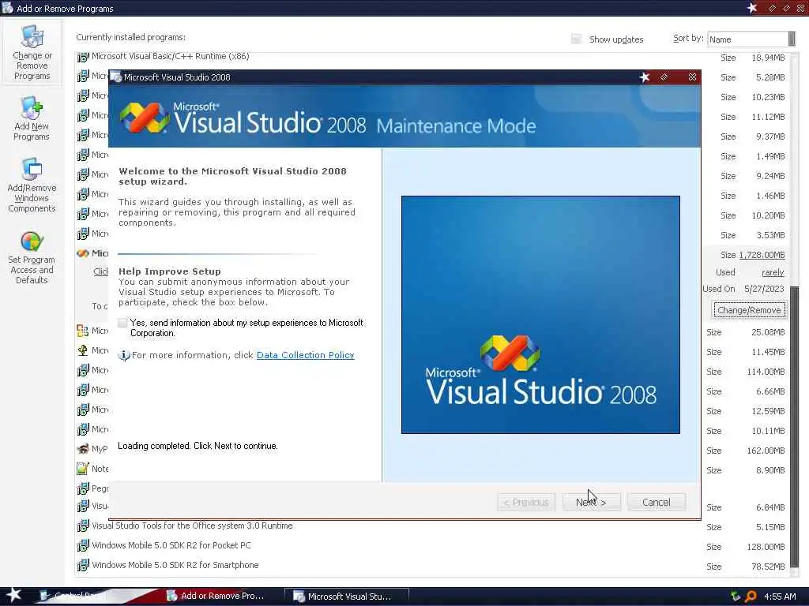This screenshot has height=606, width=809.
Task: Click the 4:55 AM taskbar clock
Action: click(780, 597)
